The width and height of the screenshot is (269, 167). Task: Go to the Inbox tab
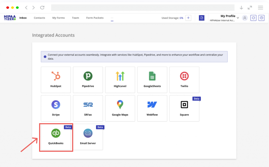23,18
